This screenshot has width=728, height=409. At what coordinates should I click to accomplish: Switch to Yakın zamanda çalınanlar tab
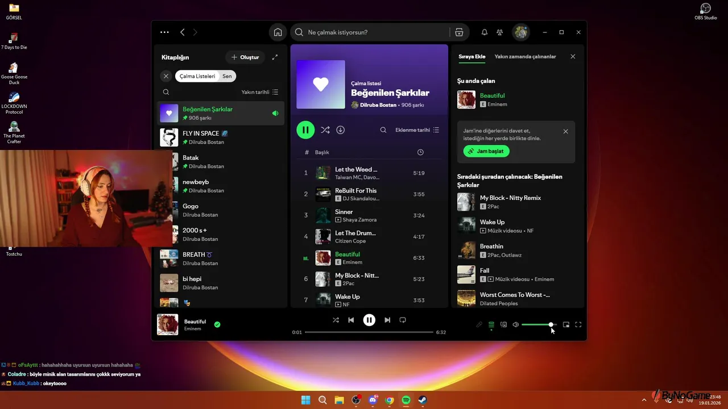(x=525, y=57)
